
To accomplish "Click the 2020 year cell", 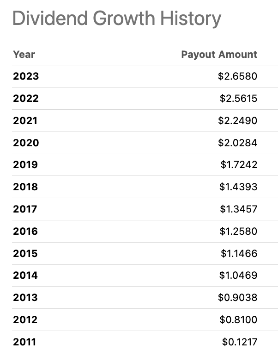I will pos(26,143).
